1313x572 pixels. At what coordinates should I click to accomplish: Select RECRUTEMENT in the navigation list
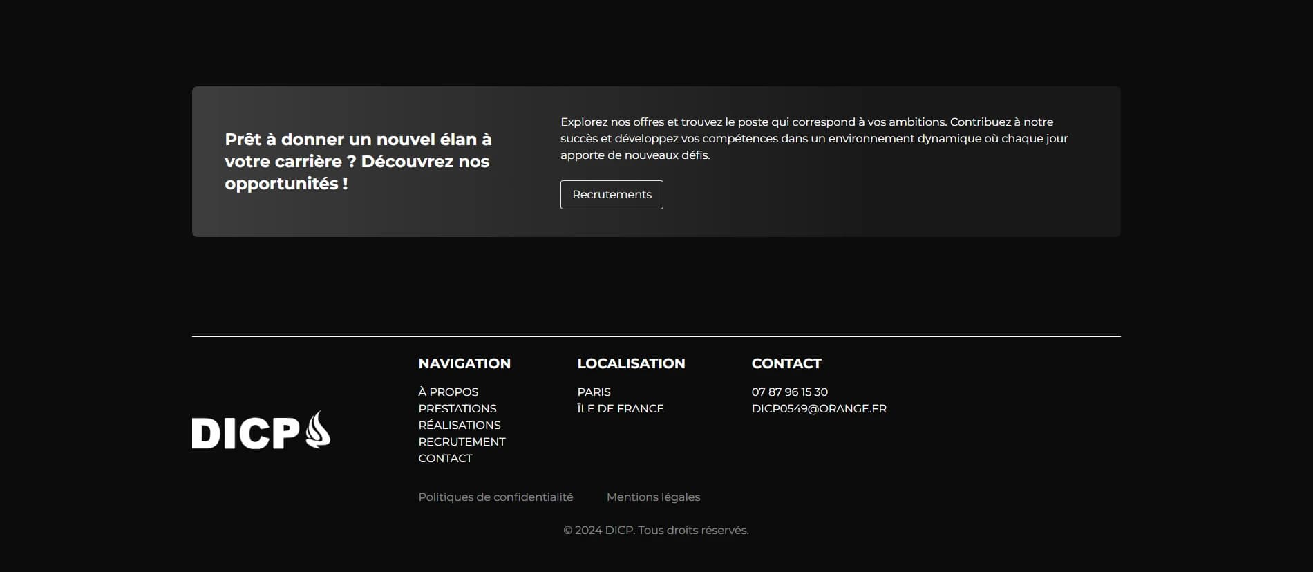pyautogui.click(x=462, y=441)
